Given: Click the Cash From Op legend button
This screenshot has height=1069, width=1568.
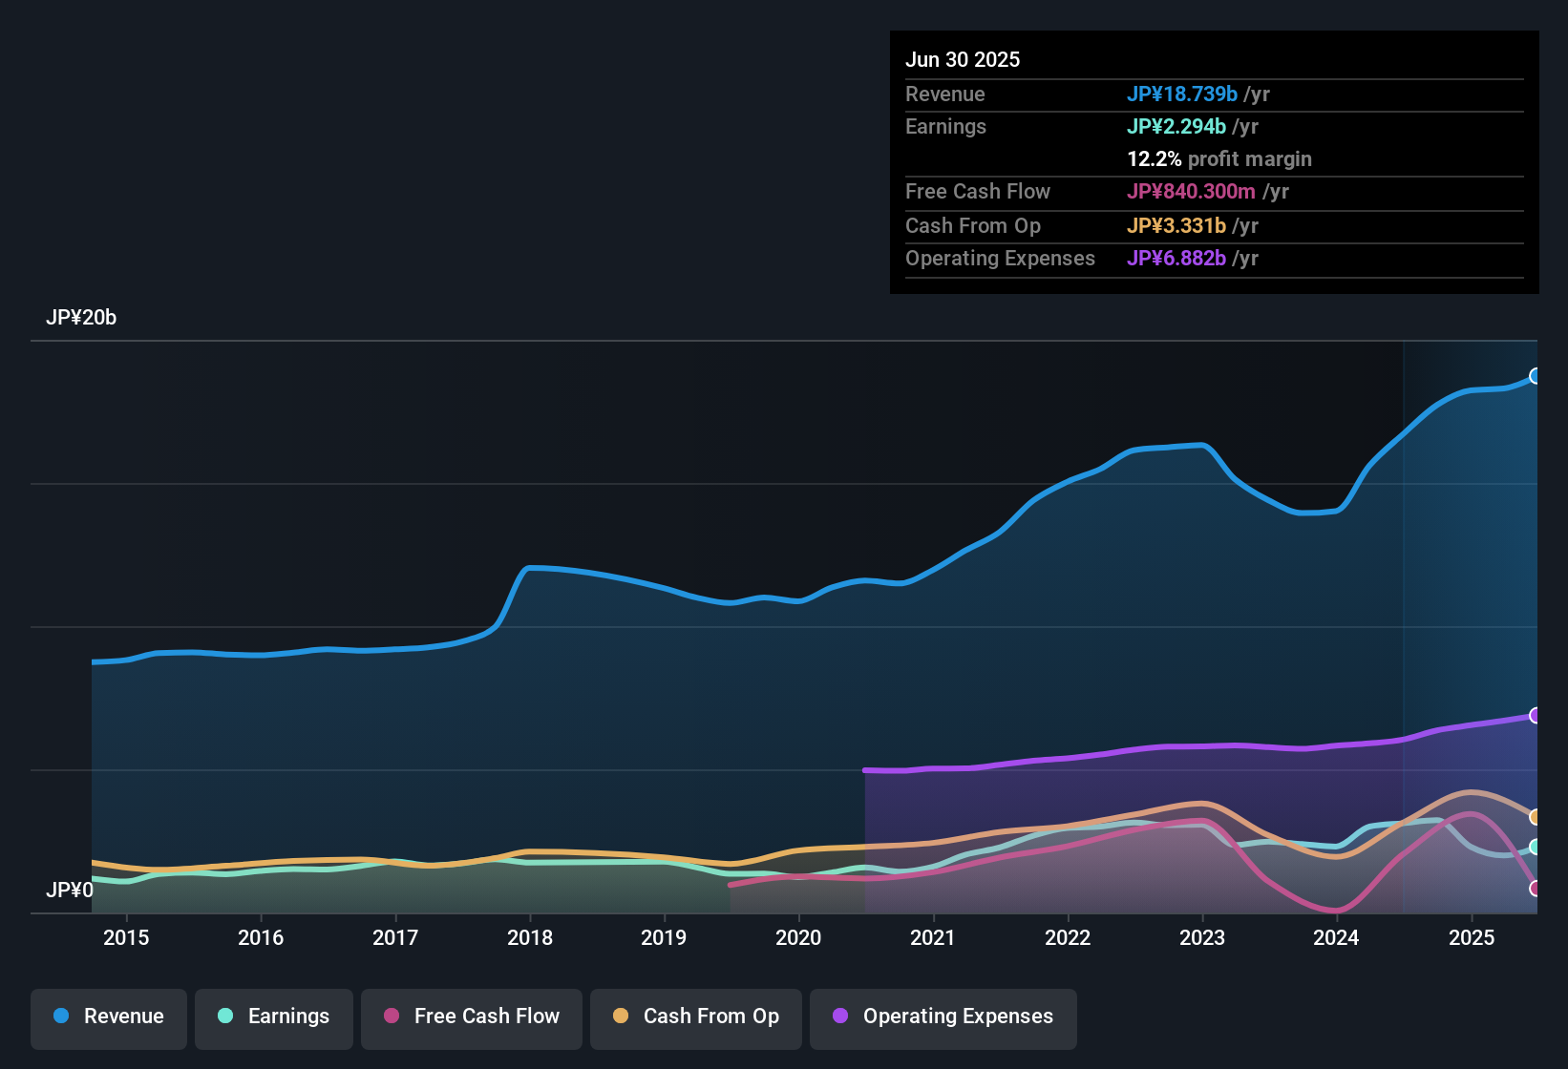Looking at the screenshot, I should (695, 1017).
